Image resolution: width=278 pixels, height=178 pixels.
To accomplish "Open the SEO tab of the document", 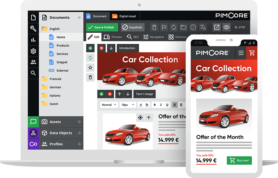I will pos(133,37).
